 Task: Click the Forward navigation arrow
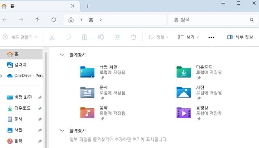point(21,20)
